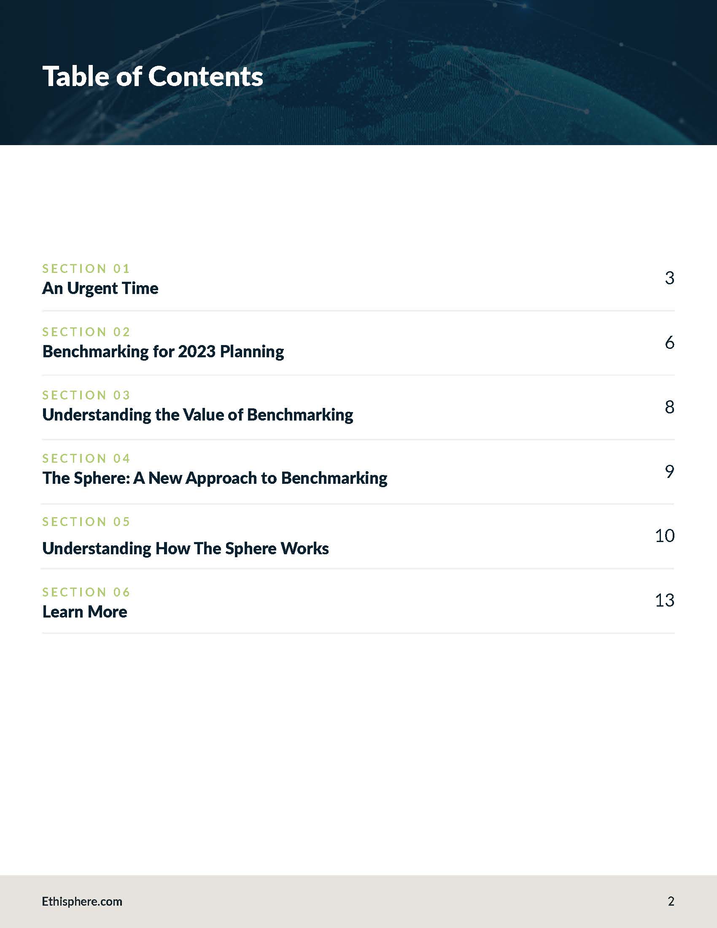This screenshot has height=928, width=717.
Task: Click the footer page number 2
Action: point(671,901)
